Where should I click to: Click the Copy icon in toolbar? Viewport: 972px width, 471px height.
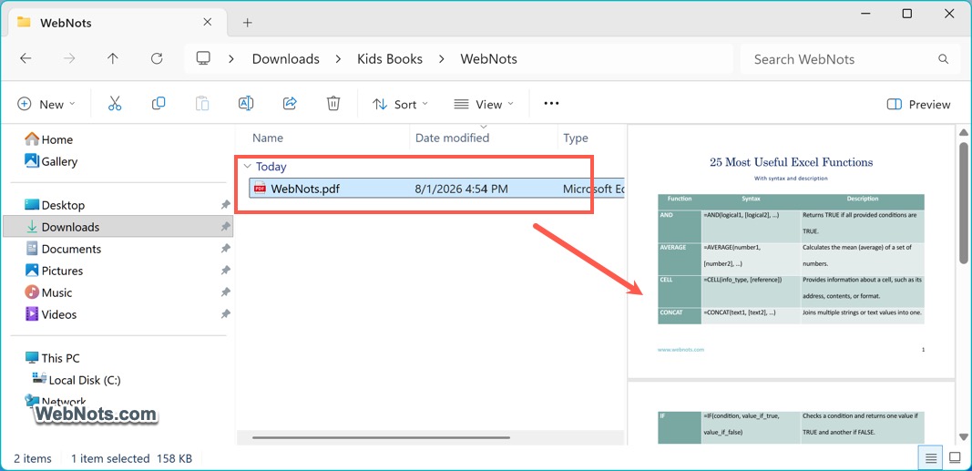coord(159,104)
